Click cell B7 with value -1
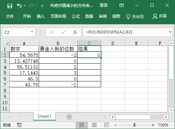The width and height of the screenshot is (175, 129). pyautogui.click(x=58, y=84)
